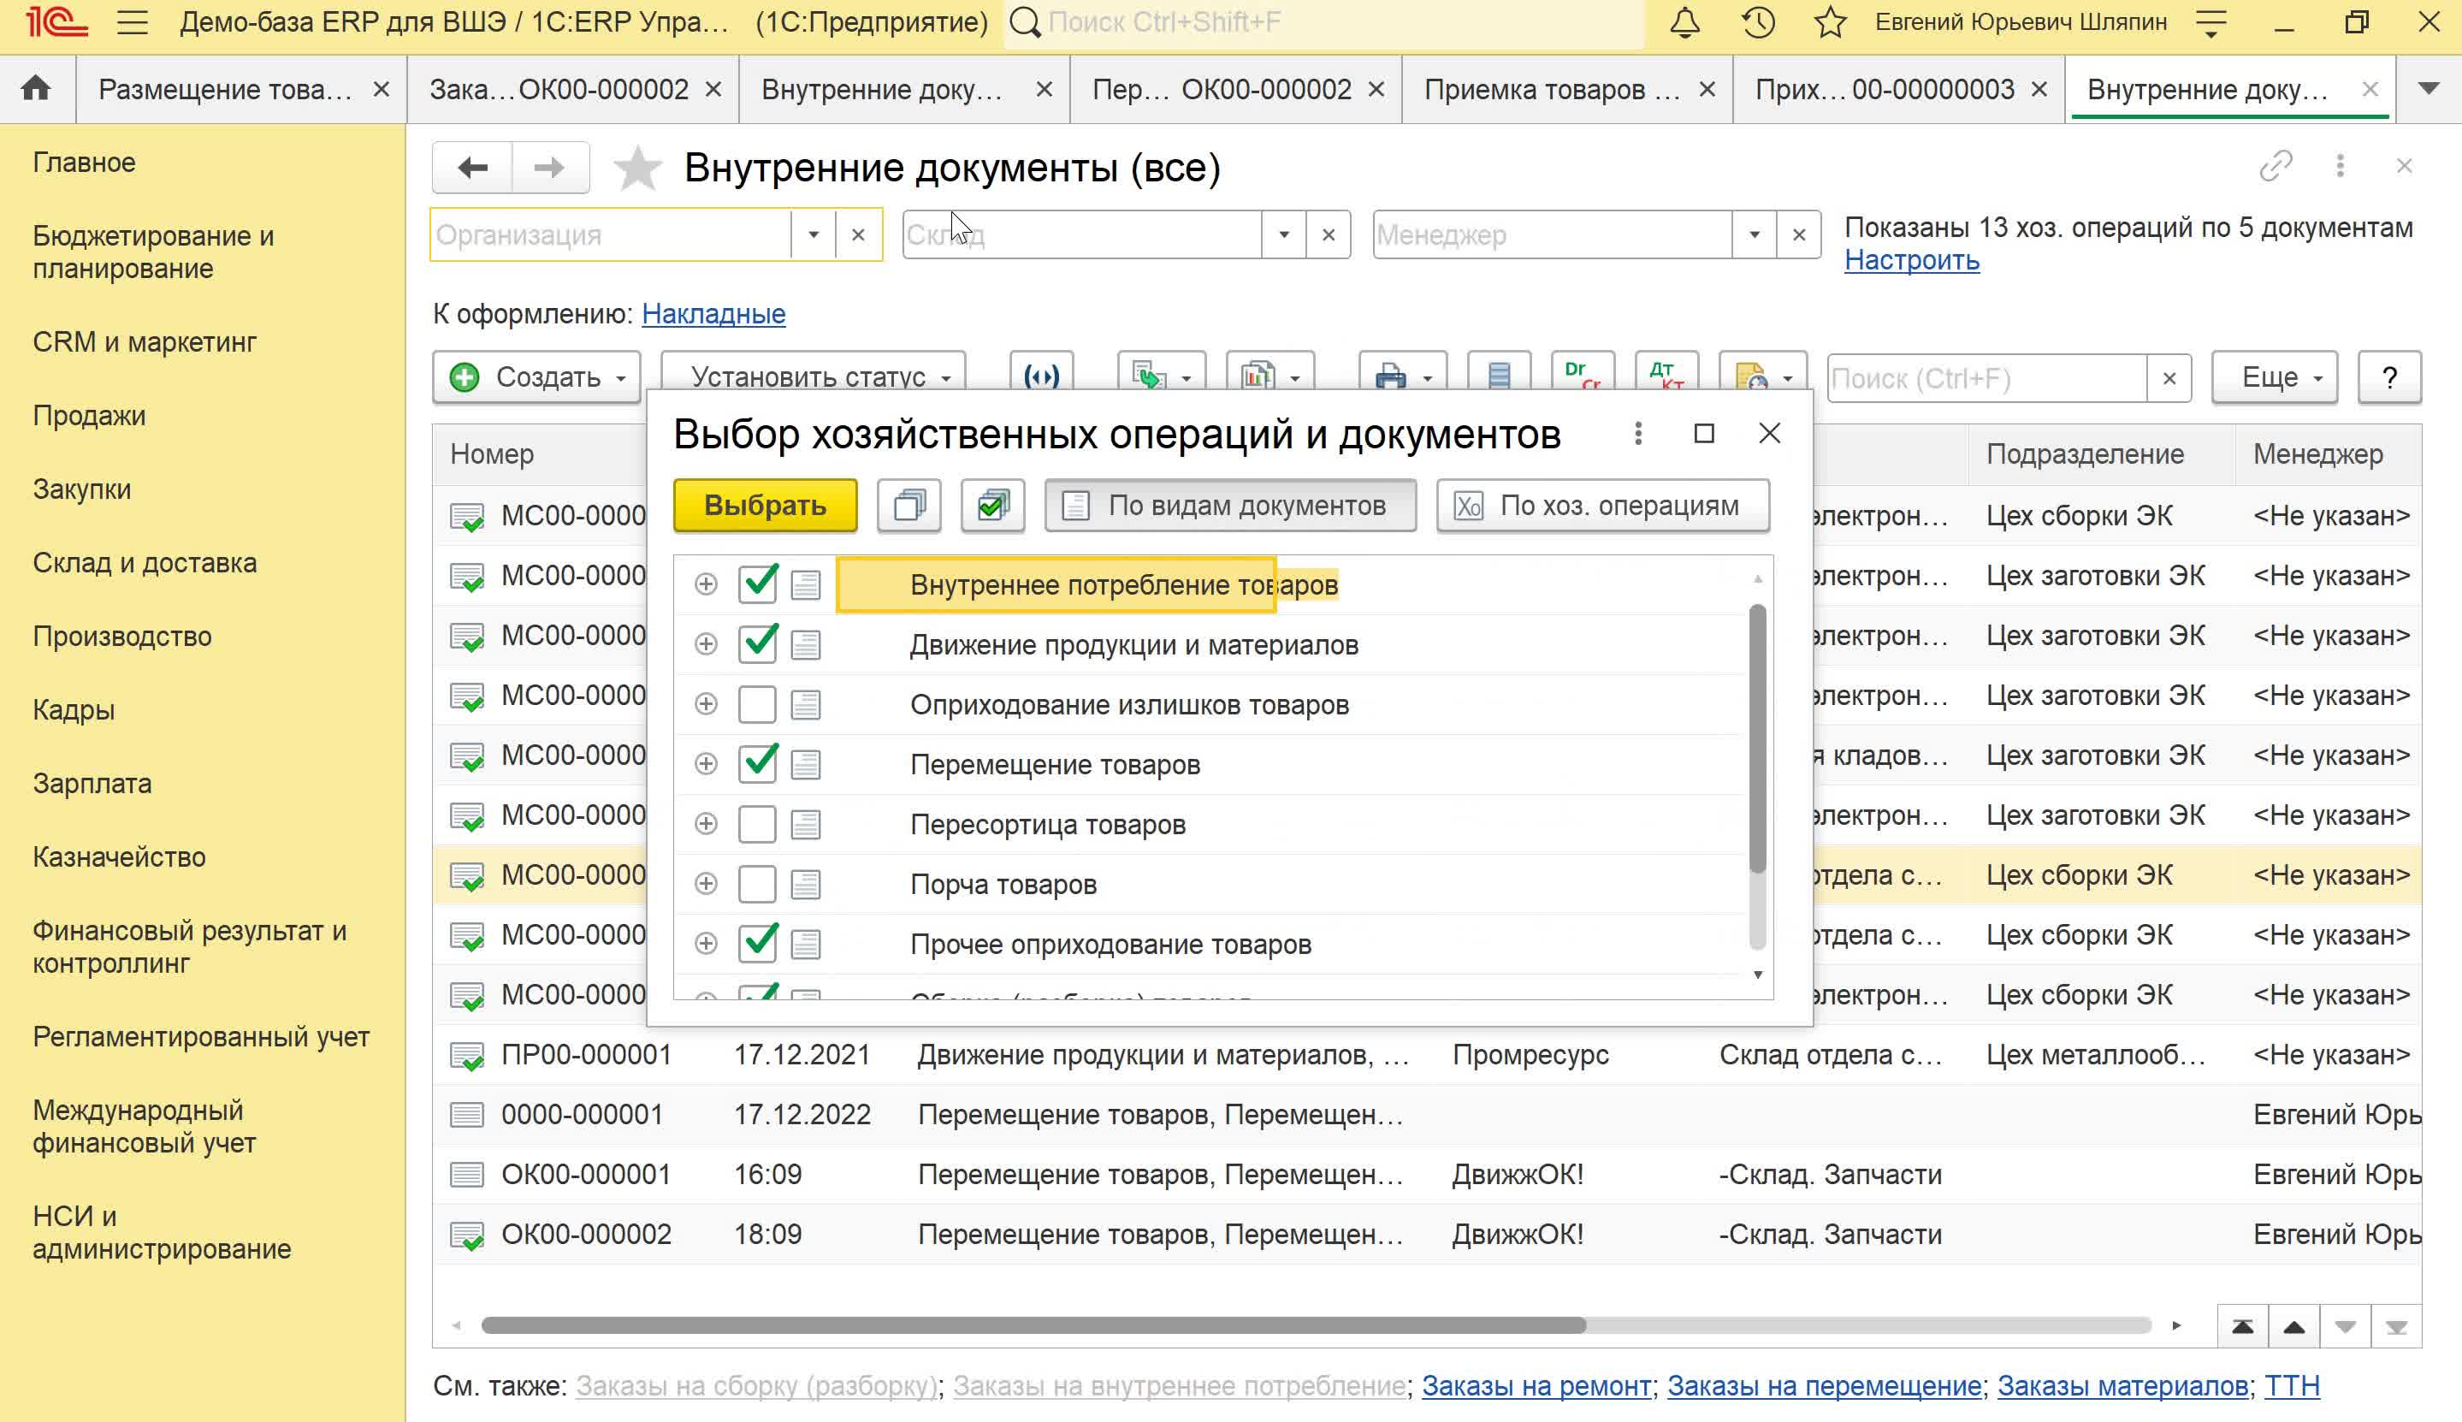Viewport: 2462px width, 1422px height.
Task: Check all items icon in dialog
Action: tap(993, 505)
